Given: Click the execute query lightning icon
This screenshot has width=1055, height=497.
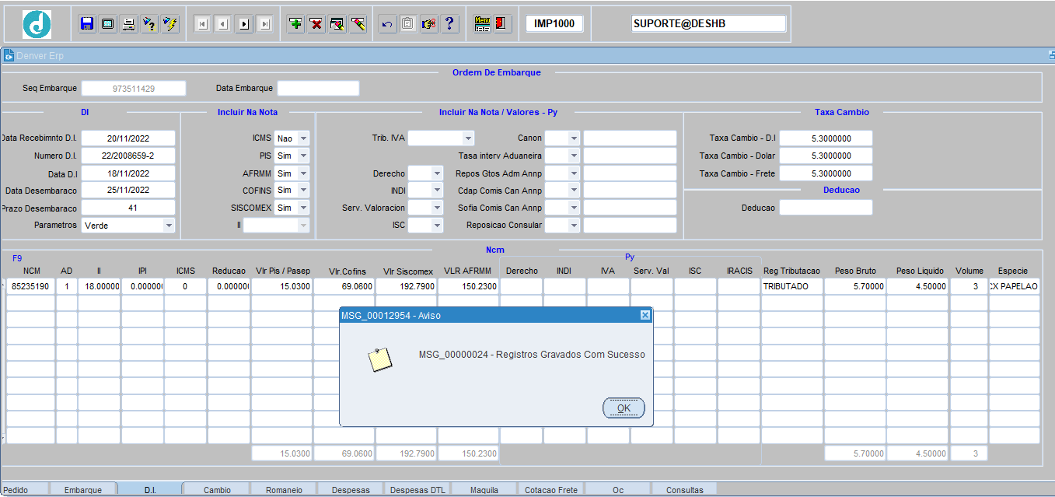Looking at the screenshot, I should (x=170, y=24).
